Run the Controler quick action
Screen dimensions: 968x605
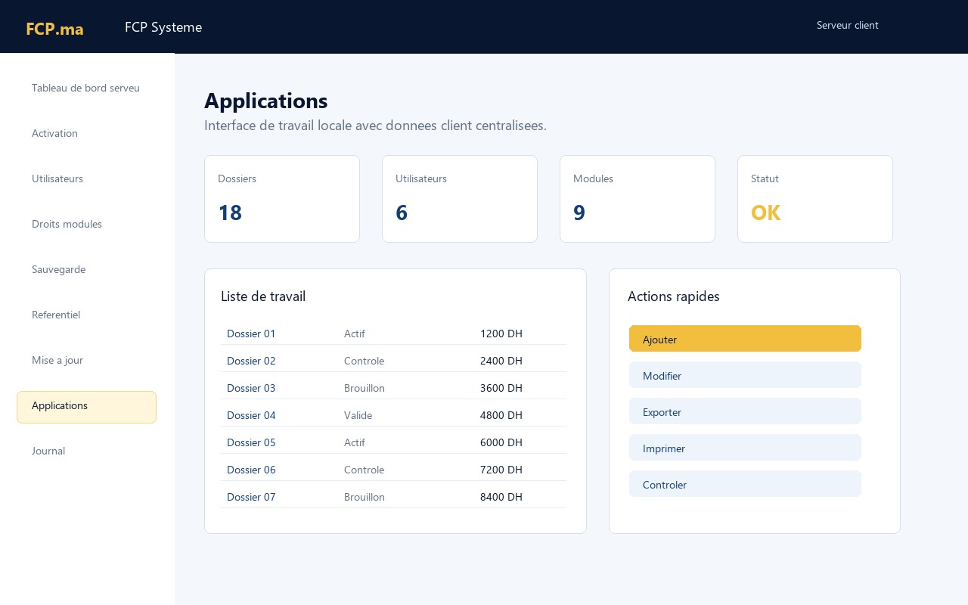(745, 484)
